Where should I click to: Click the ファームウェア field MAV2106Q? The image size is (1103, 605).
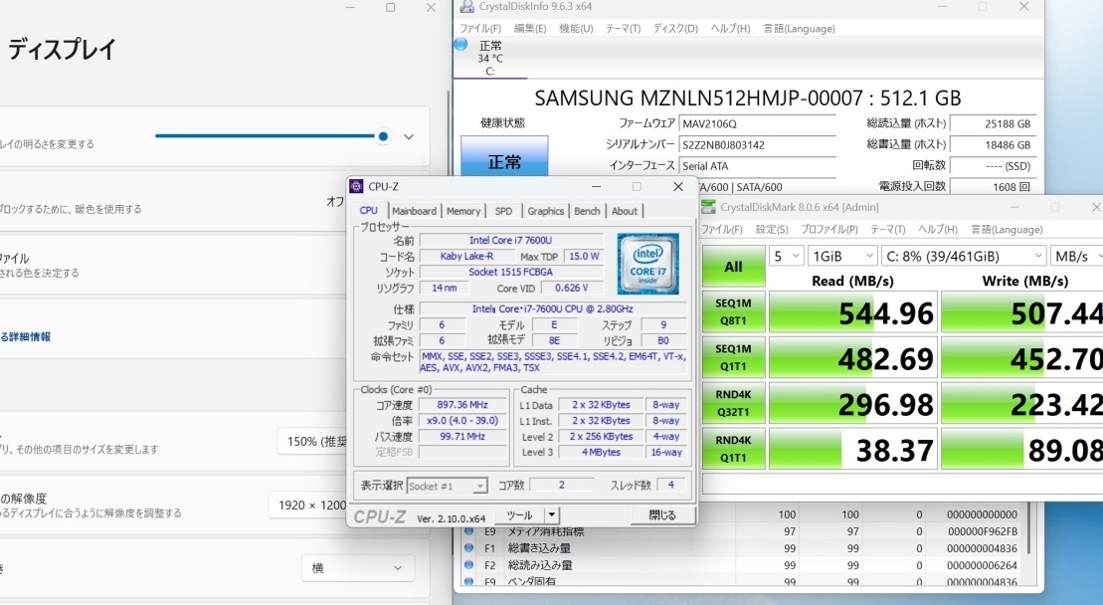758,123
